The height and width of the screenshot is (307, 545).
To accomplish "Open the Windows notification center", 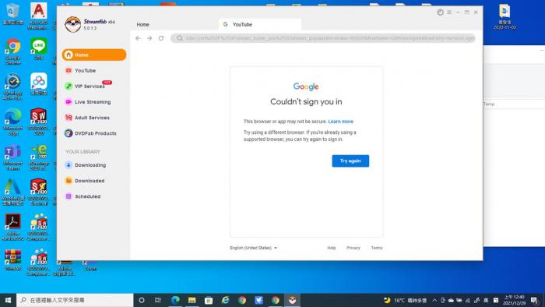I will 534,300.
